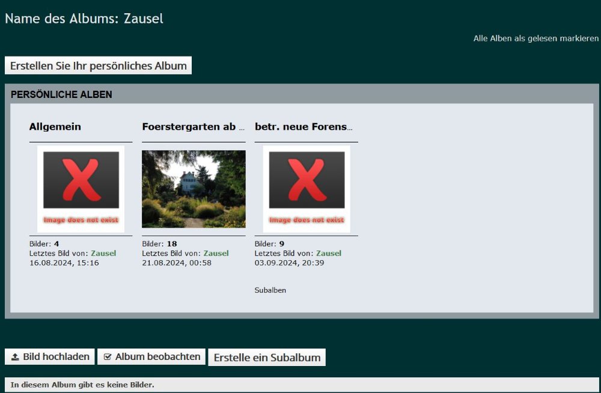Open the betr. neue Forens album title
Screen dimensions: 601x393
(304, 127)
